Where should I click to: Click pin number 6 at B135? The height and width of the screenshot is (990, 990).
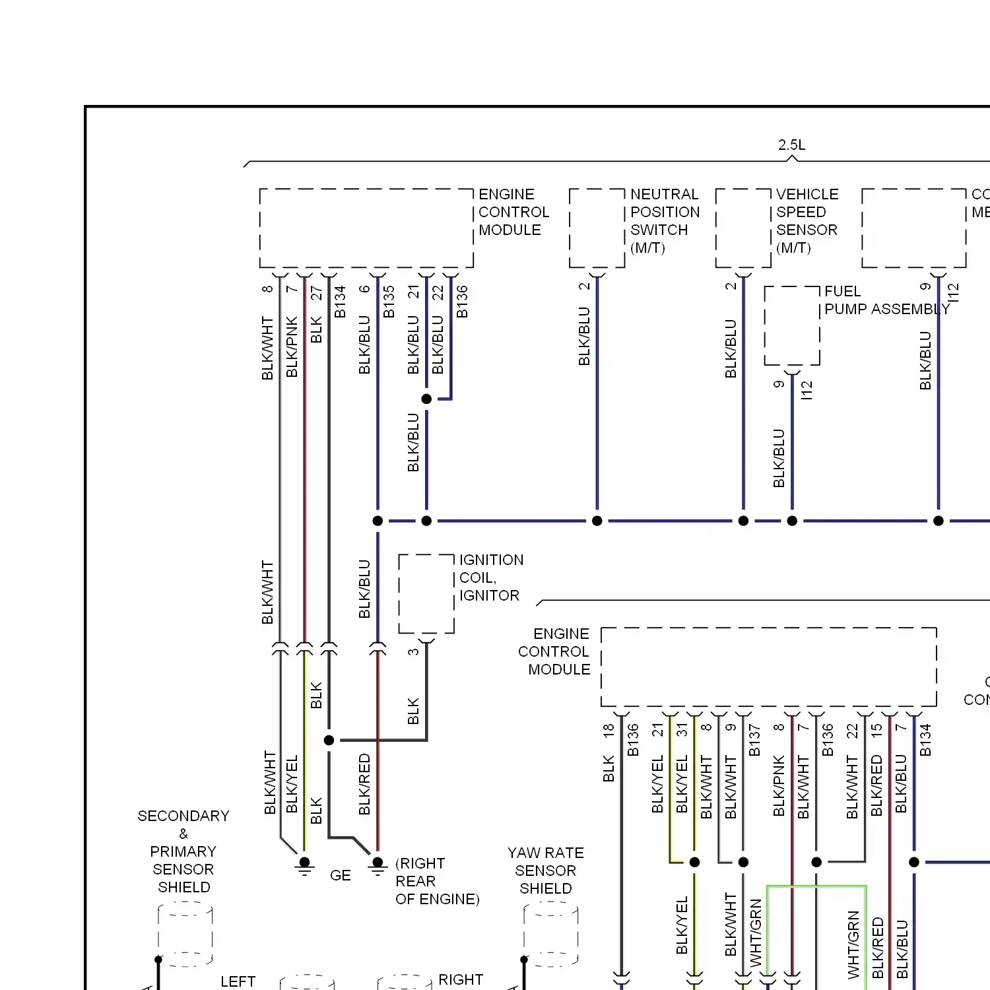point(364,289)
